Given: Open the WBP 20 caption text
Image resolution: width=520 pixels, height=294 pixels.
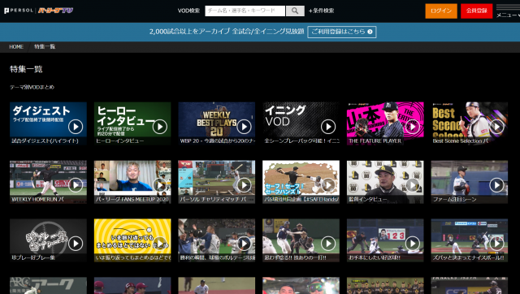Looking at the screenshot, I should click(218, 141).
